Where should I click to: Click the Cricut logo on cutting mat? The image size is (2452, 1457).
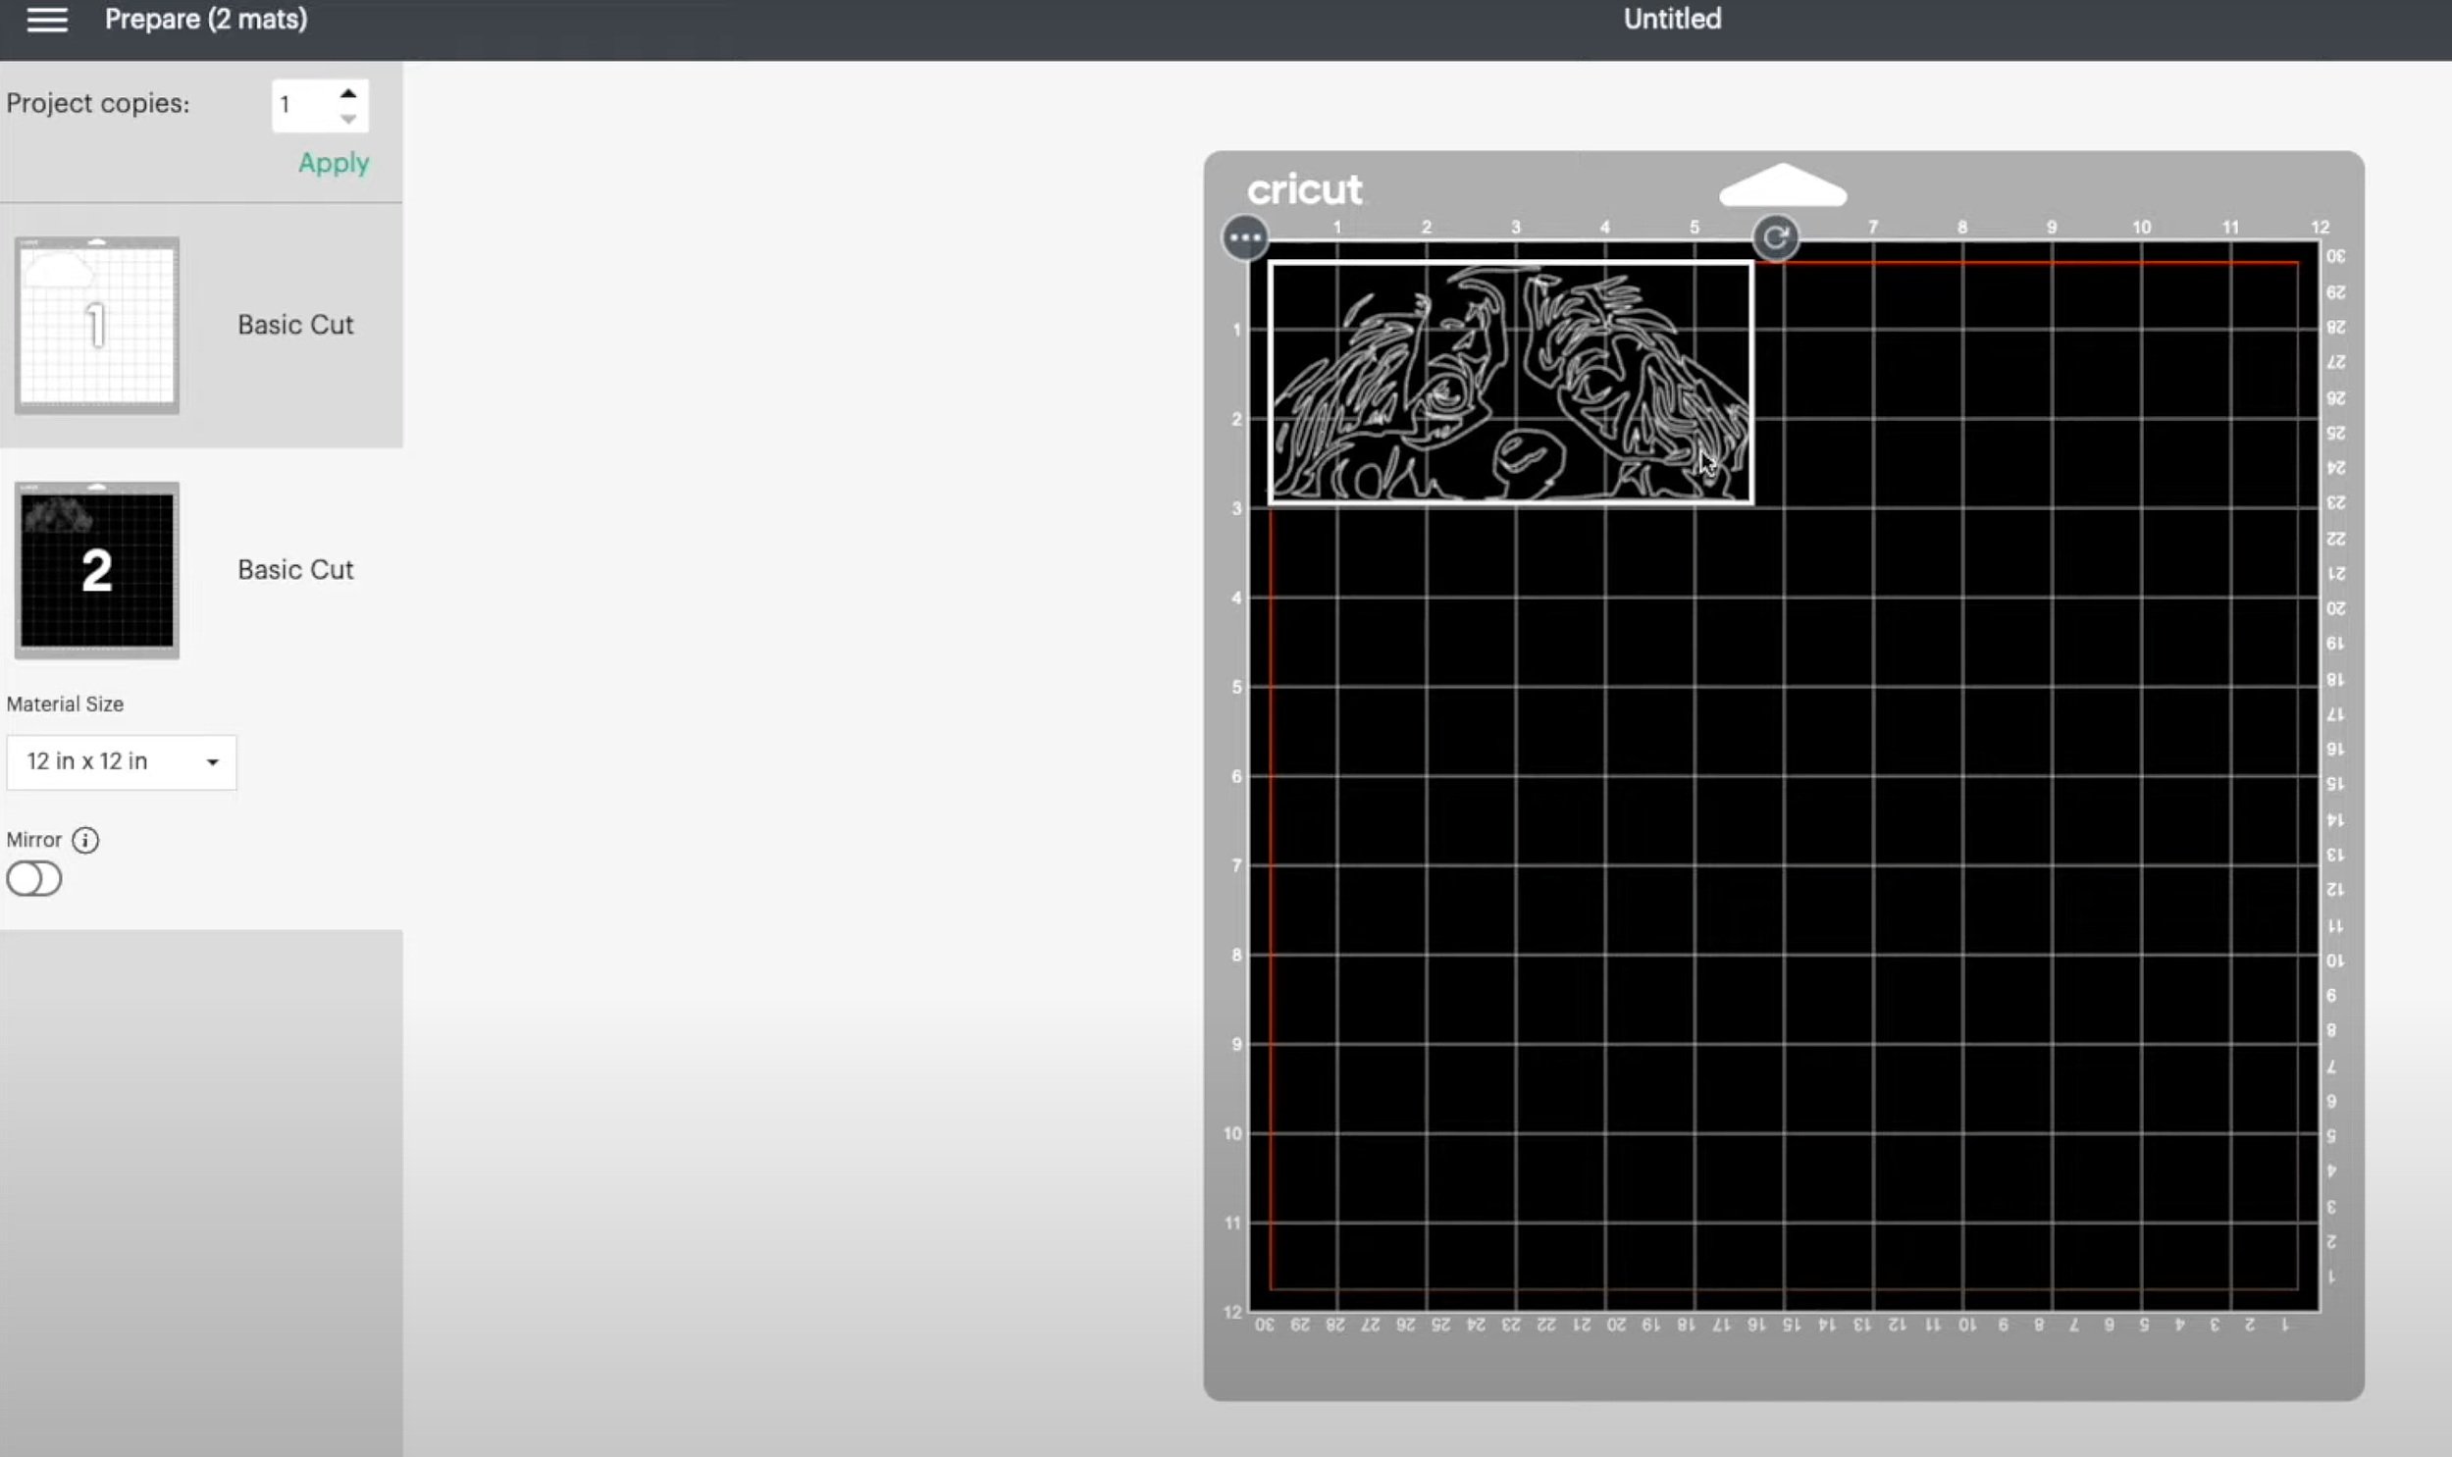(x=1304, y=187)
